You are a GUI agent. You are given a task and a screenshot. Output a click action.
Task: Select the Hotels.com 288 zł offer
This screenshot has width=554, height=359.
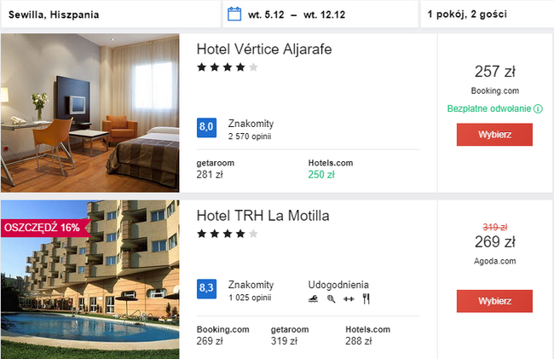point(368,335)
